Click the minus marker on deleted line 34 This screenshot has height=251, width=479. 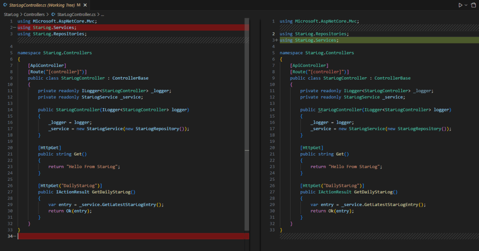15,236
